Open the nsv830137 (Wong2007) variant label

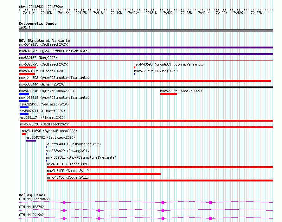coord(38,58)
